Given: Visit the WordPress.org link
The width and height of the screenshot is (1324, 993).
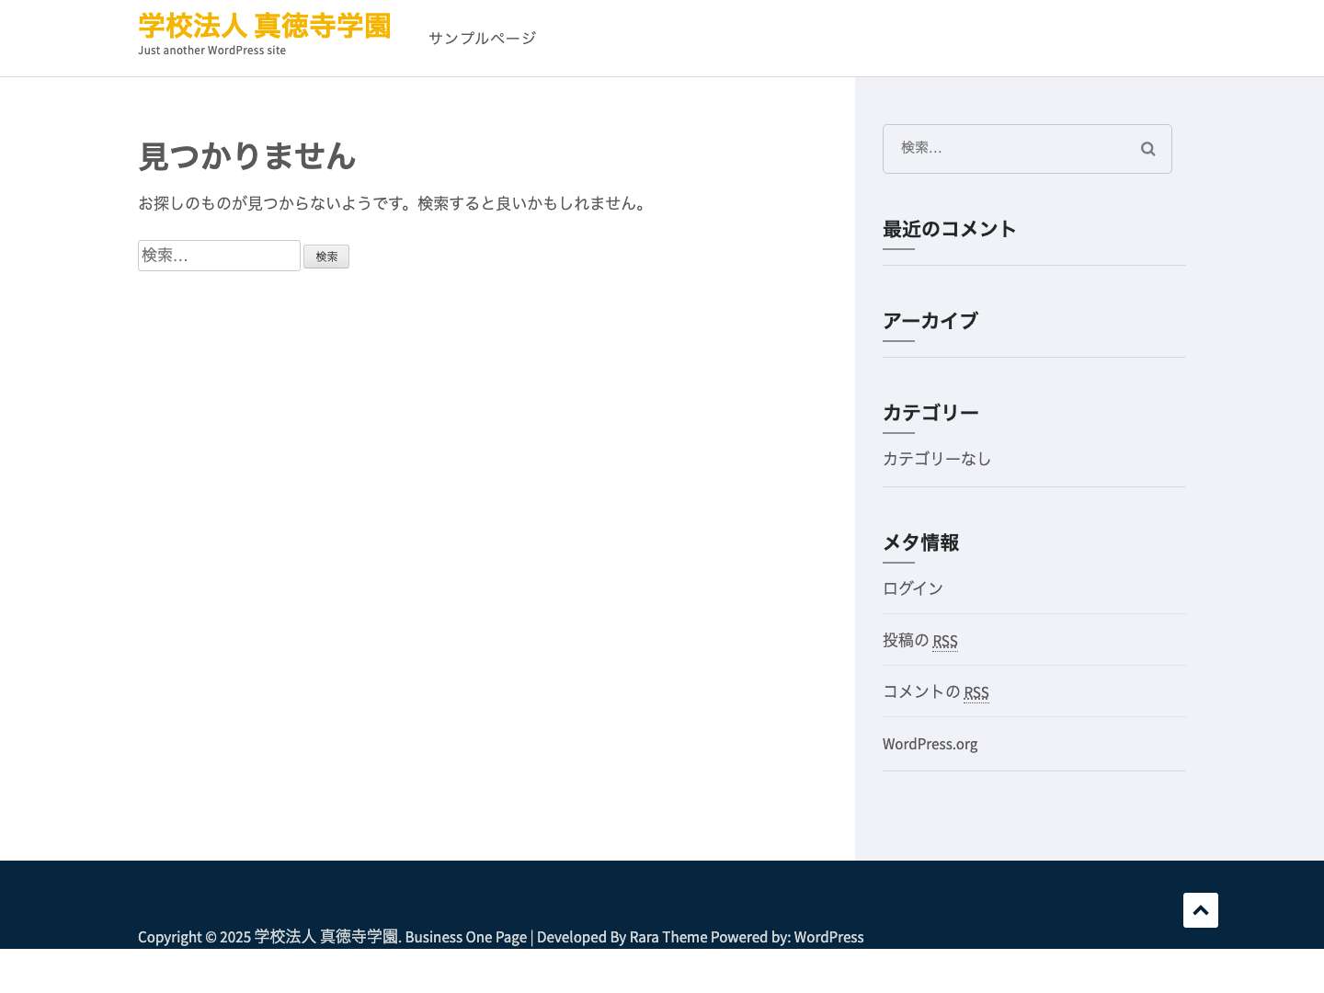Looking at the screenshot, I should pyautogui.click(x=930, y=743).
